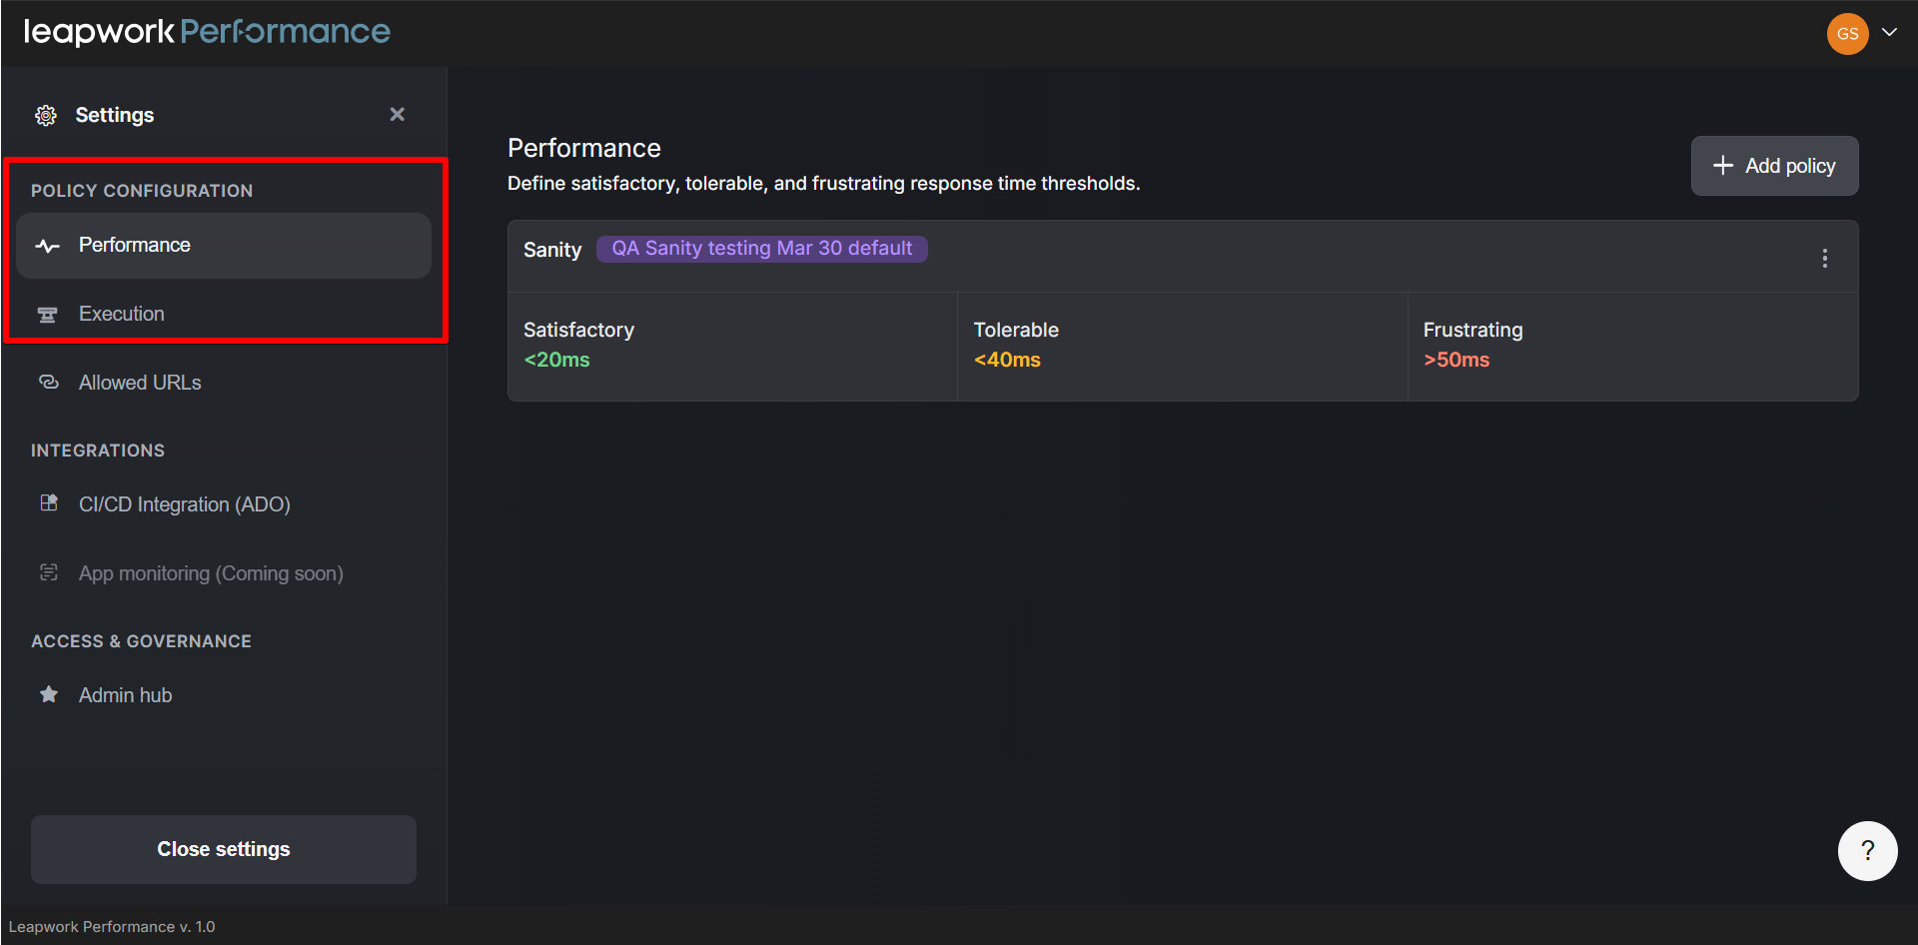
Task: Click the CI/CD Integration icon
Action: [48, 503]
